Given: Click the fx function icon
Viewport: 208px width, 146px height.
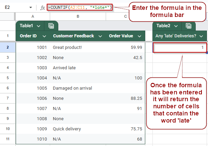Looking at the screenshot, I should tap(43, 8).
